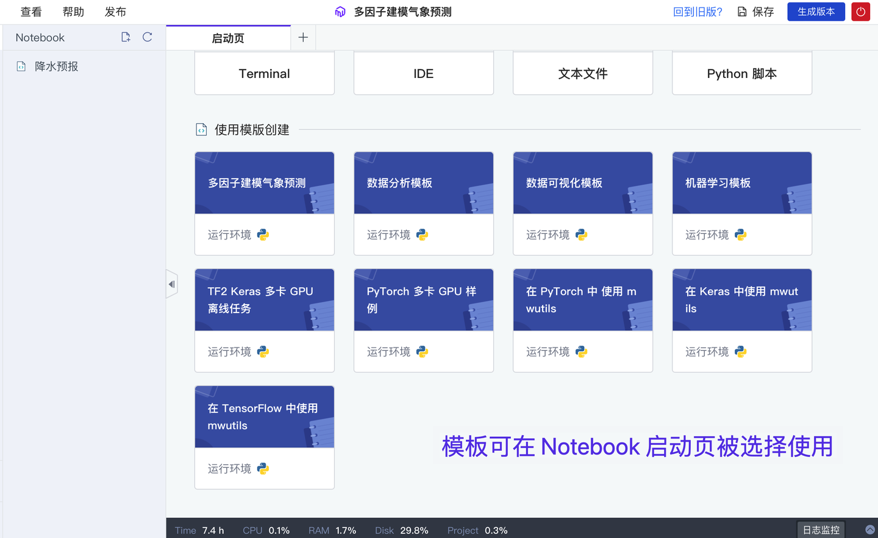Select TF2 Keras 多卡 GPU 离线任务 template
878x538 pixels.
(265, 320)
